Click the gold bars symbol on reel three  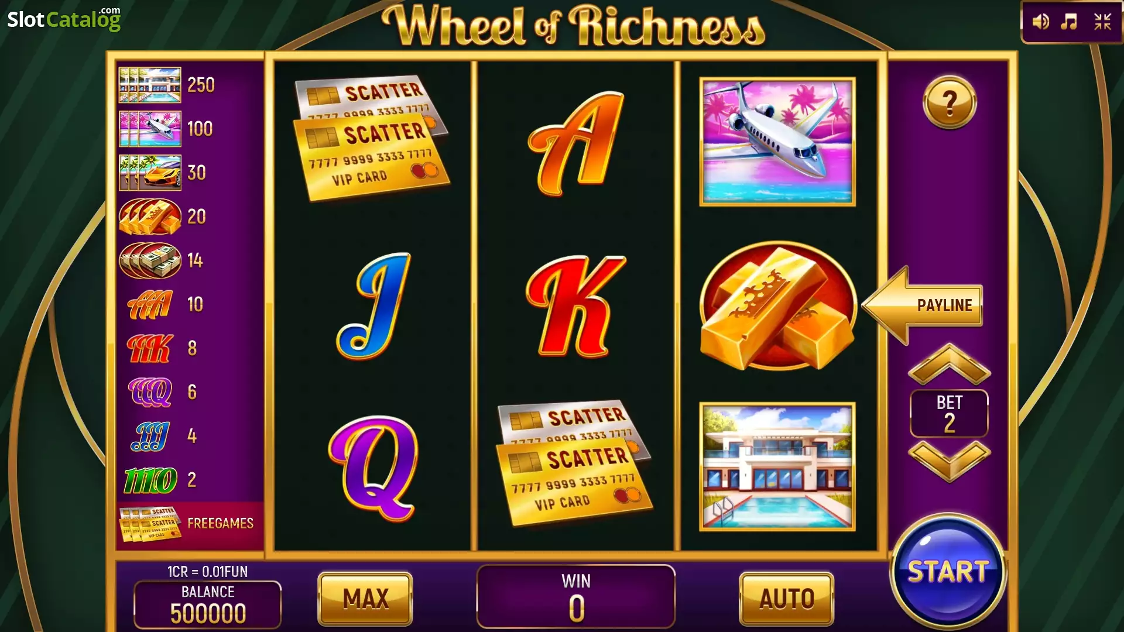pos(778,305)
